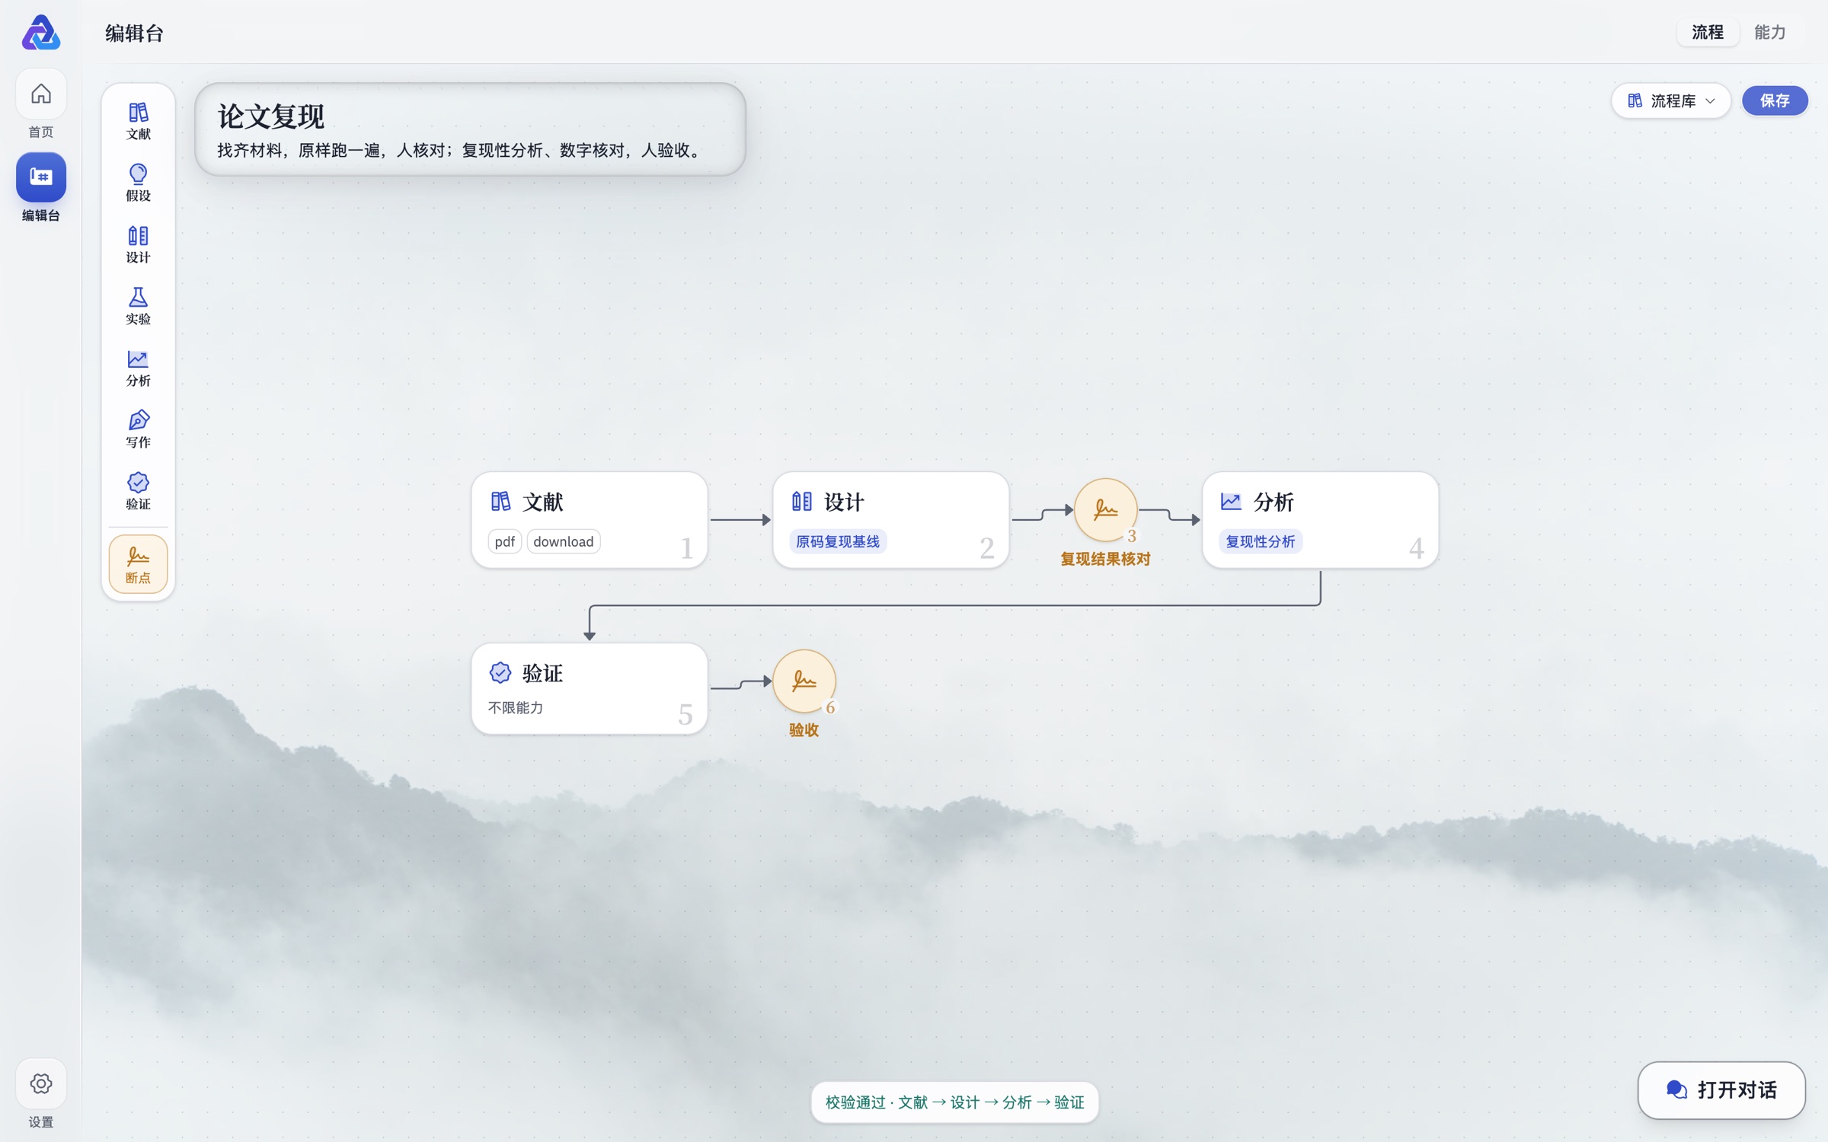Image resolution: width=1828 pixels, height=1142 pixels.
Task: Open 设置 gear icon
Action: click(41, 1083)
